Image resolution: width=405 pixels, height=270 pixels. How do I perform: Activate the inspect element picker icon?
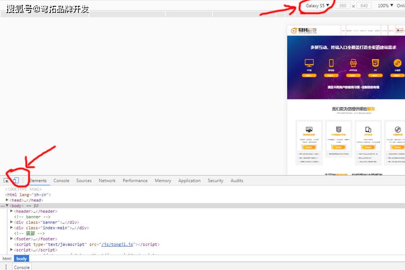pos(6,180)
